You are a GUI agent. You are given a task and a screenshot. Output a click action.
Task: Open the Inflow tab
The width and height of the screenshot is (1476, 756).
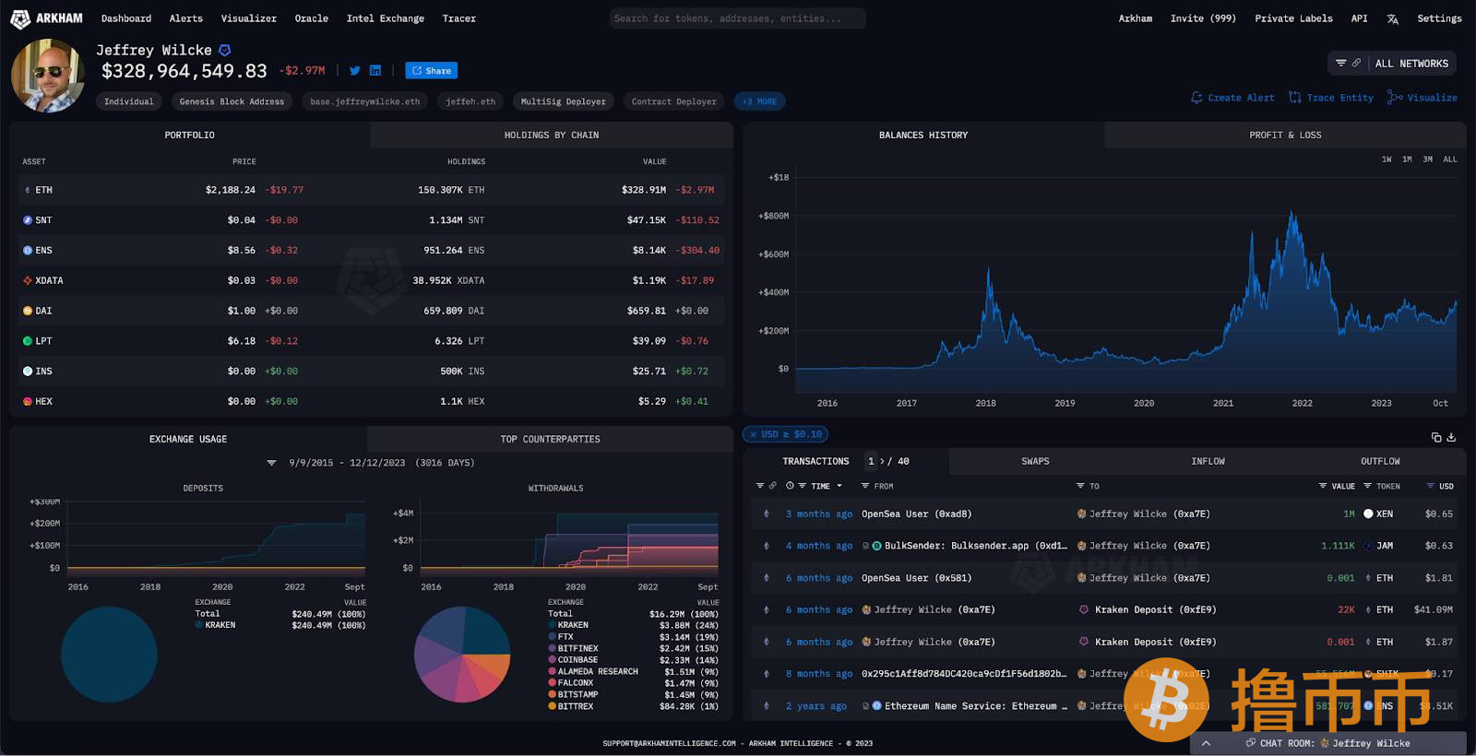click(x=1208, y=461)
